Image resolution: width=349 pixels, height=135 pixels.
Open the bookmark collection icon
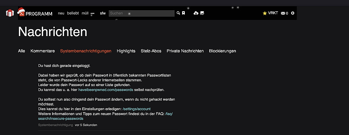pyautogui.click(x=183, y=13)
